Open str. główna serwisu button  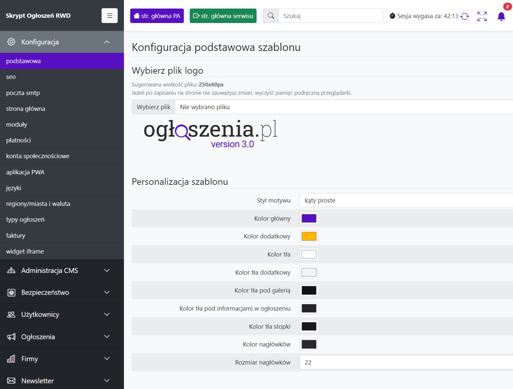(x=223, y=16)
